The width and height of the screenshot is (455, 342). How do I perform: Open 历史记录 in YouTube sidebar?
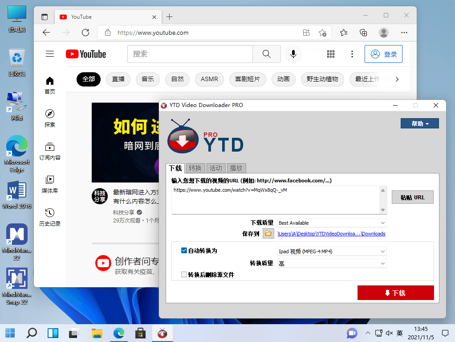pyautogui.click(x=50, y=217)
